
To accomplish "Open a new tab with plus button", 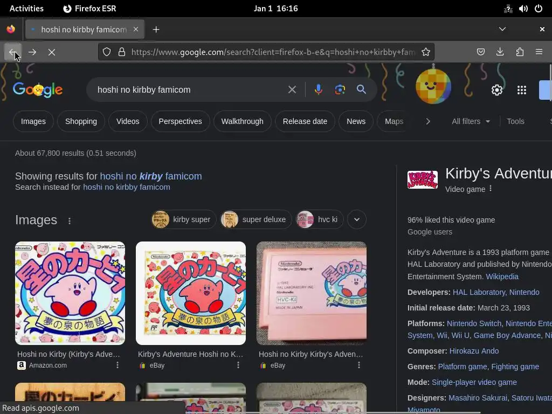I will (x=156, y=30).
